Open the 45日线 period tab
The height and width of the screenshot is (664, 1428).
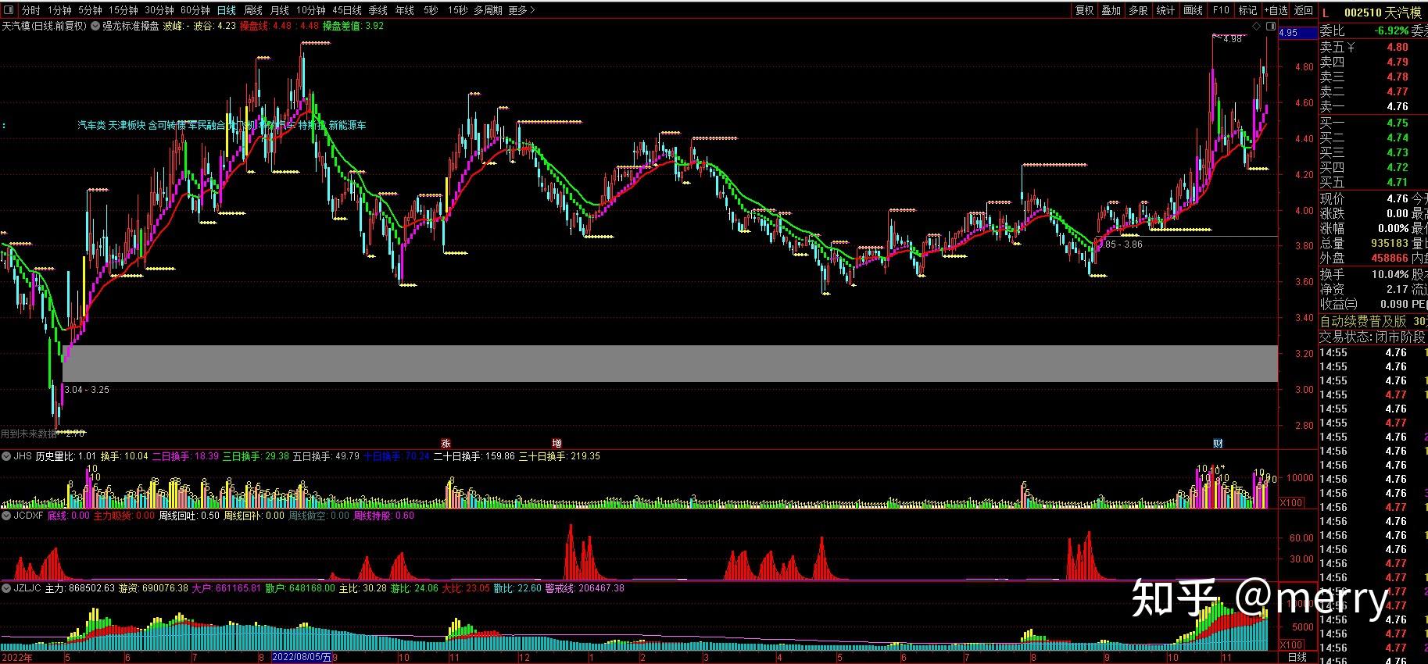(347, 10)
